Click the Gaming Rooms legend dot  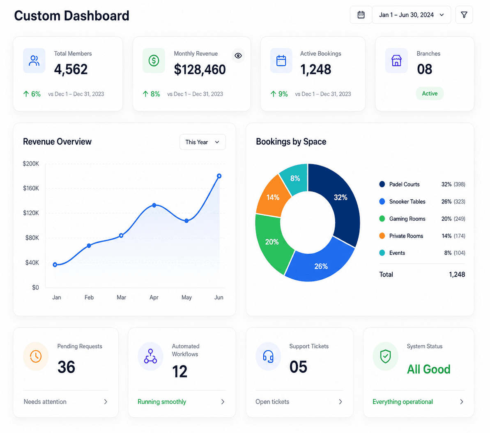(x=382, y=219)
